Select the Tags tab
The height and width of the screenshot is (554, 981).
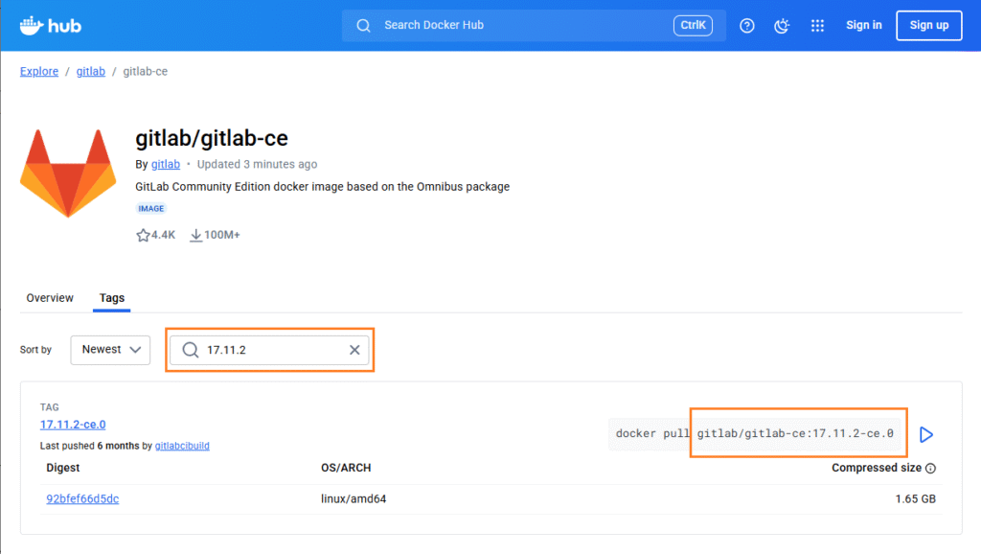(112, 298)
